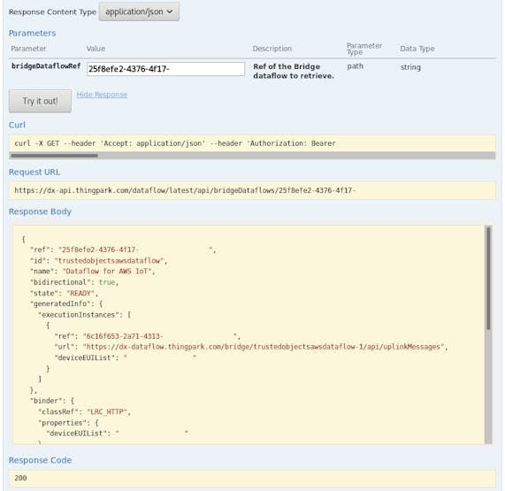The image size is (505, 491).
Task: Click the READY state value
Action: (80, 293)
